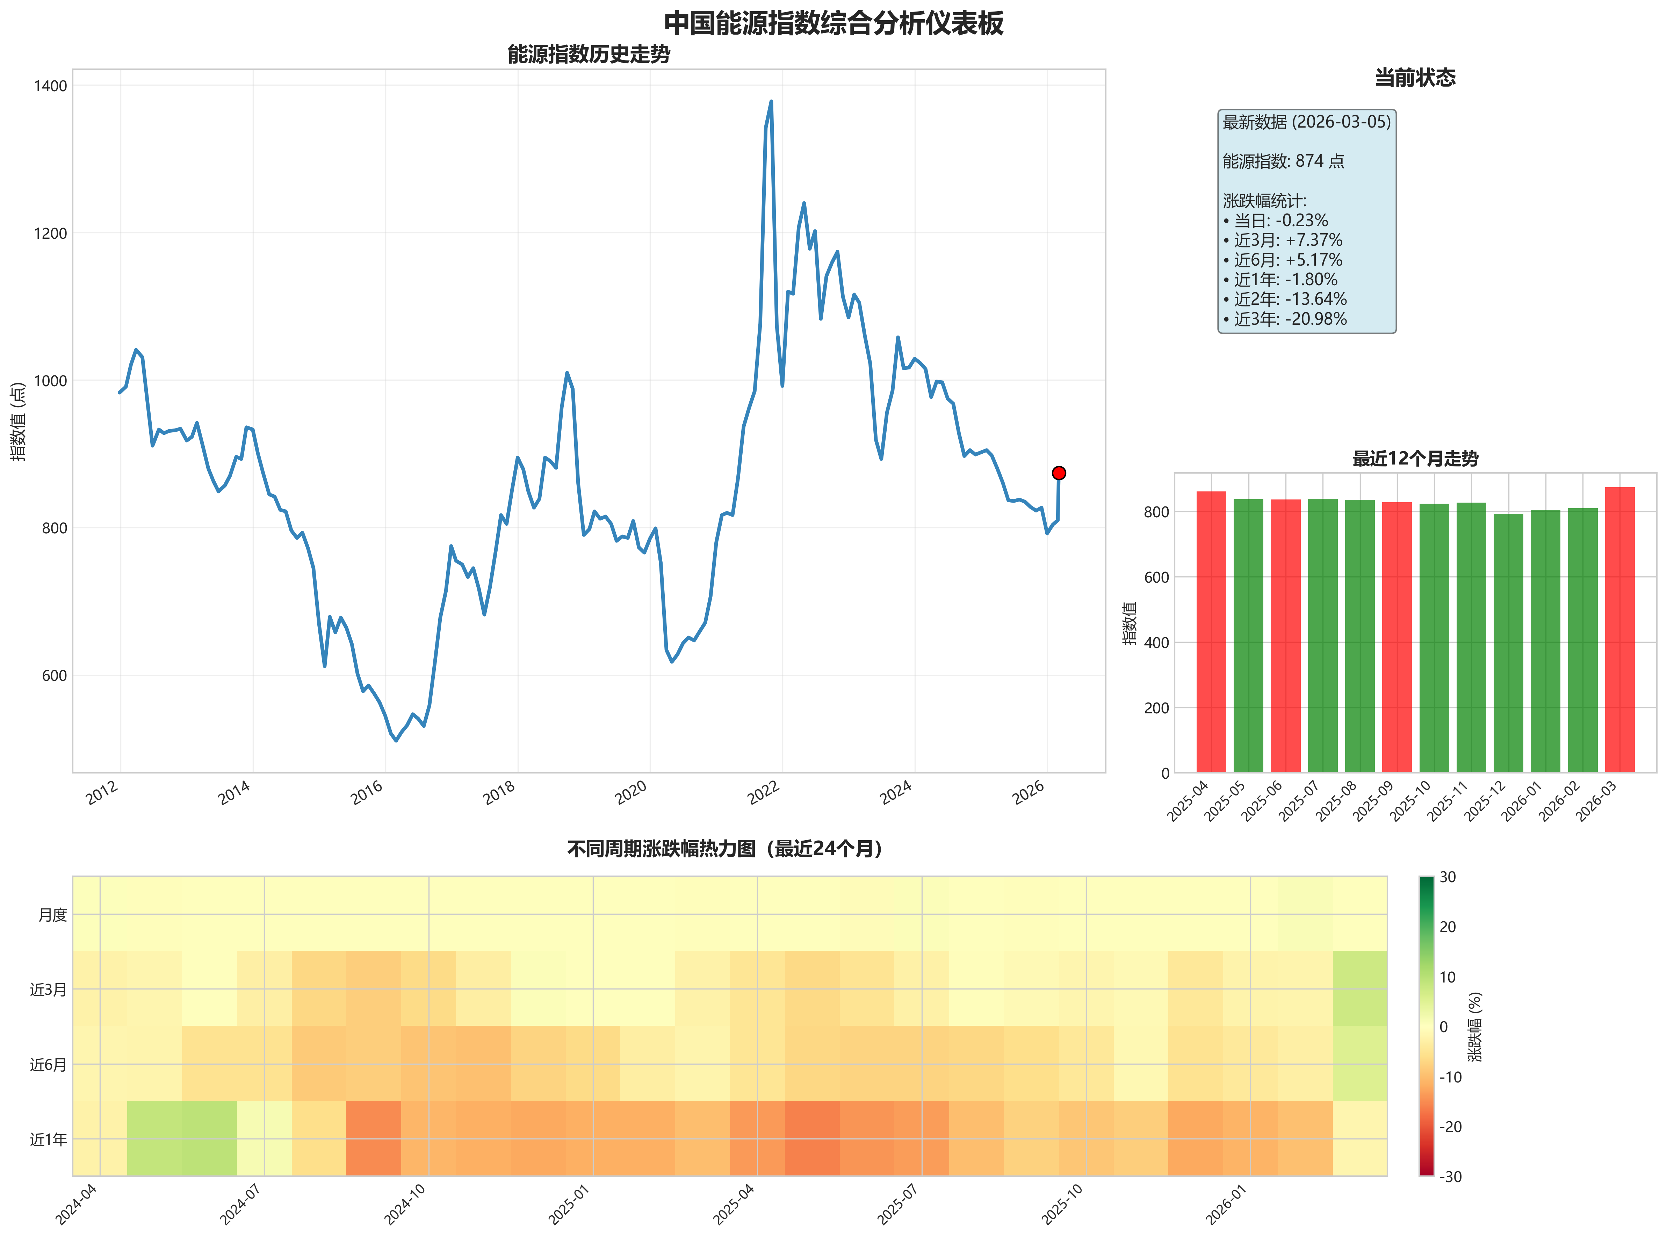Click the 月度 row label on heatmap
Image resolution: width=1667 pixels, height=1238 pixels.
(x=52, y=915)
